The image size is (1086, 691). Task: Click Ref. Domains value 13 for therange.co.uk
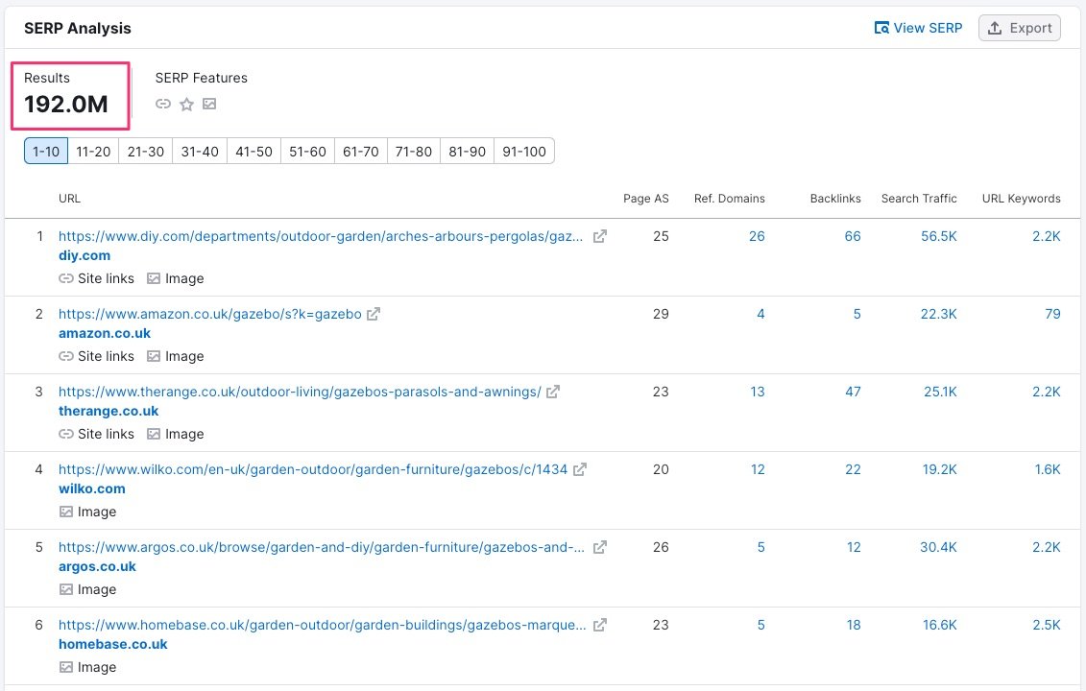pos(758,392)
